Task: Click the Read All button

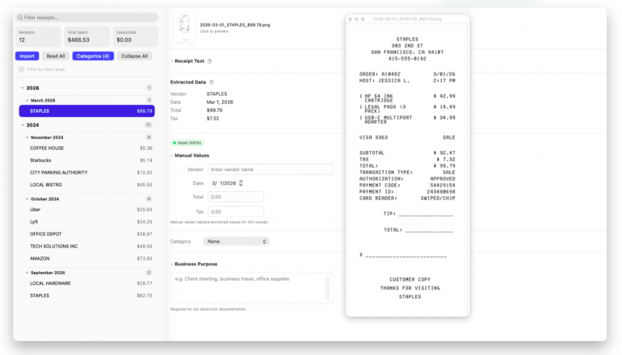Action: tap(56, 56)
